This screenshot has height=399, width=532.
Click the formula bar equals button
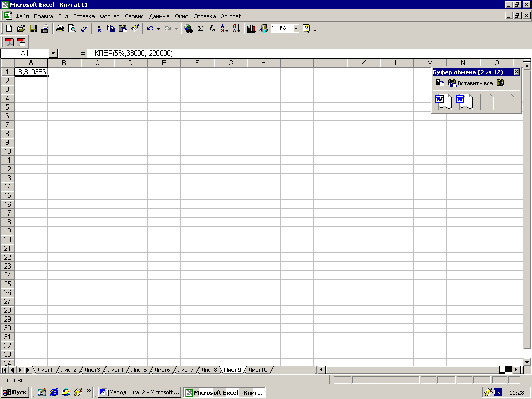pos(83,54)
